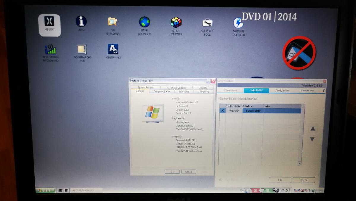This screenshot has width=356, height=201.
Task: Click the printer icon in the taskbar
Action: [276, 190]
